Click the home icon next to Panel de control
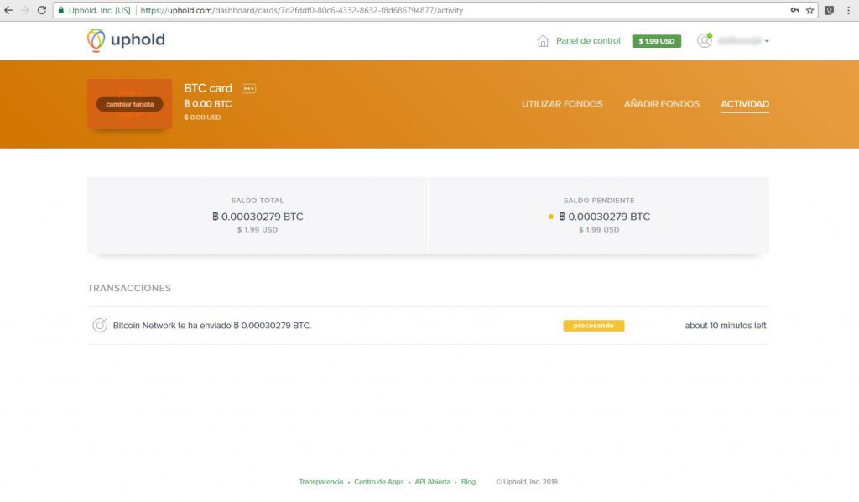The width and height of the screenshot is (859, 502). click(x=543, y=41)
